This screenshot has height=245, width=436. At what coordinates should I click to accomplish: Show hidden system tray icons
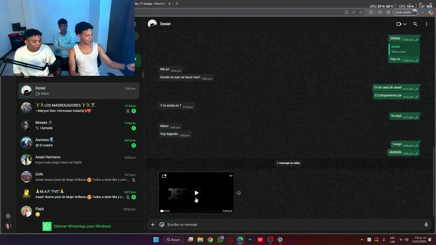click(x=362, y=240)
